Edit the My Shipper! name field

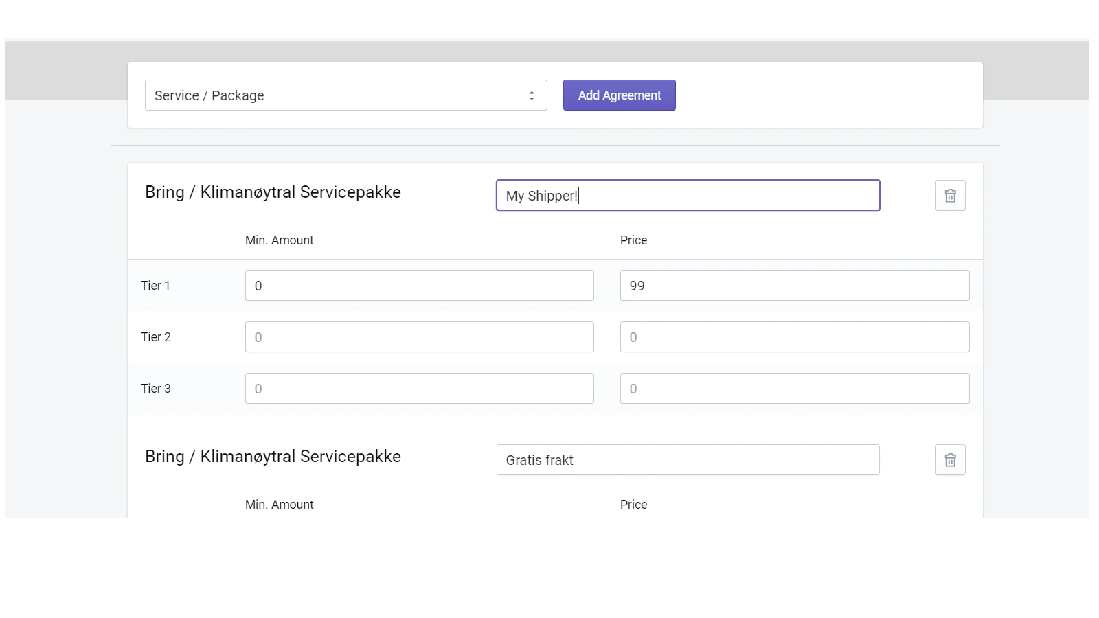point(688,196)
